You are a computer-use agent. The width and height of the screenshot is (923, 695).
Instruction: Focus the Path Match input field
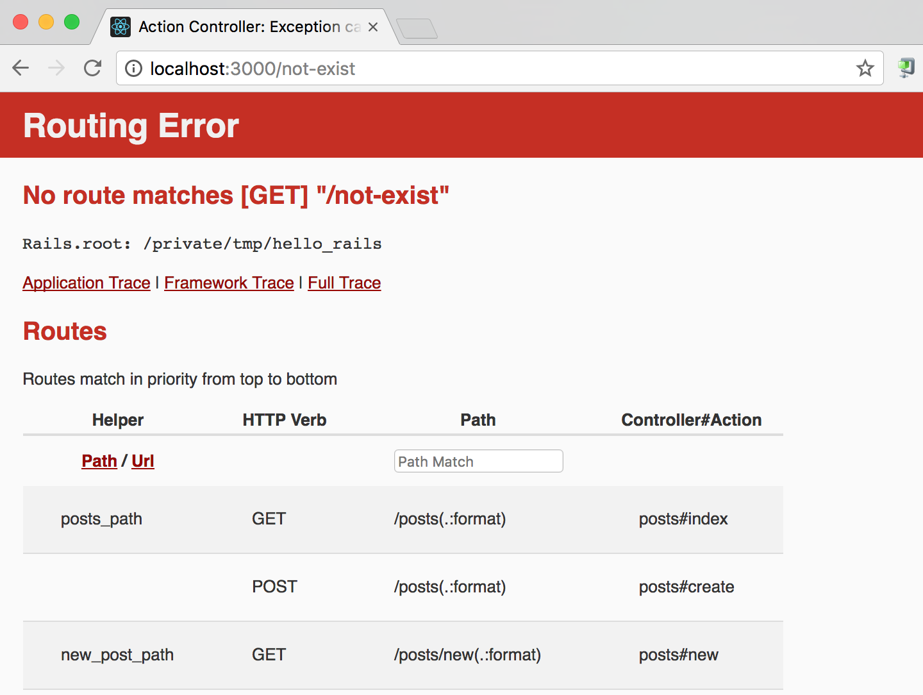(478, 461)
